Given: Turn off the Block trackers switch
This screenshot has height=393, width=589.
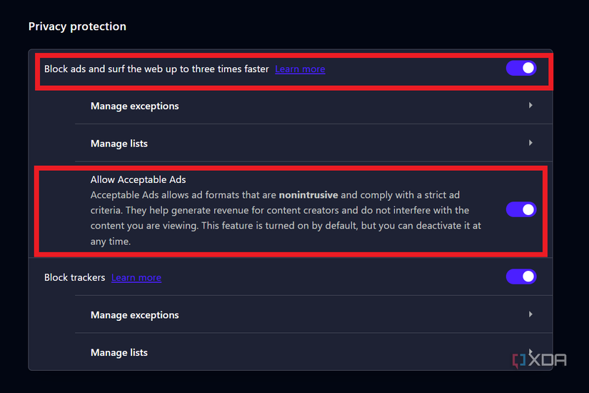Looking at the screenshot, I should 521,277.
